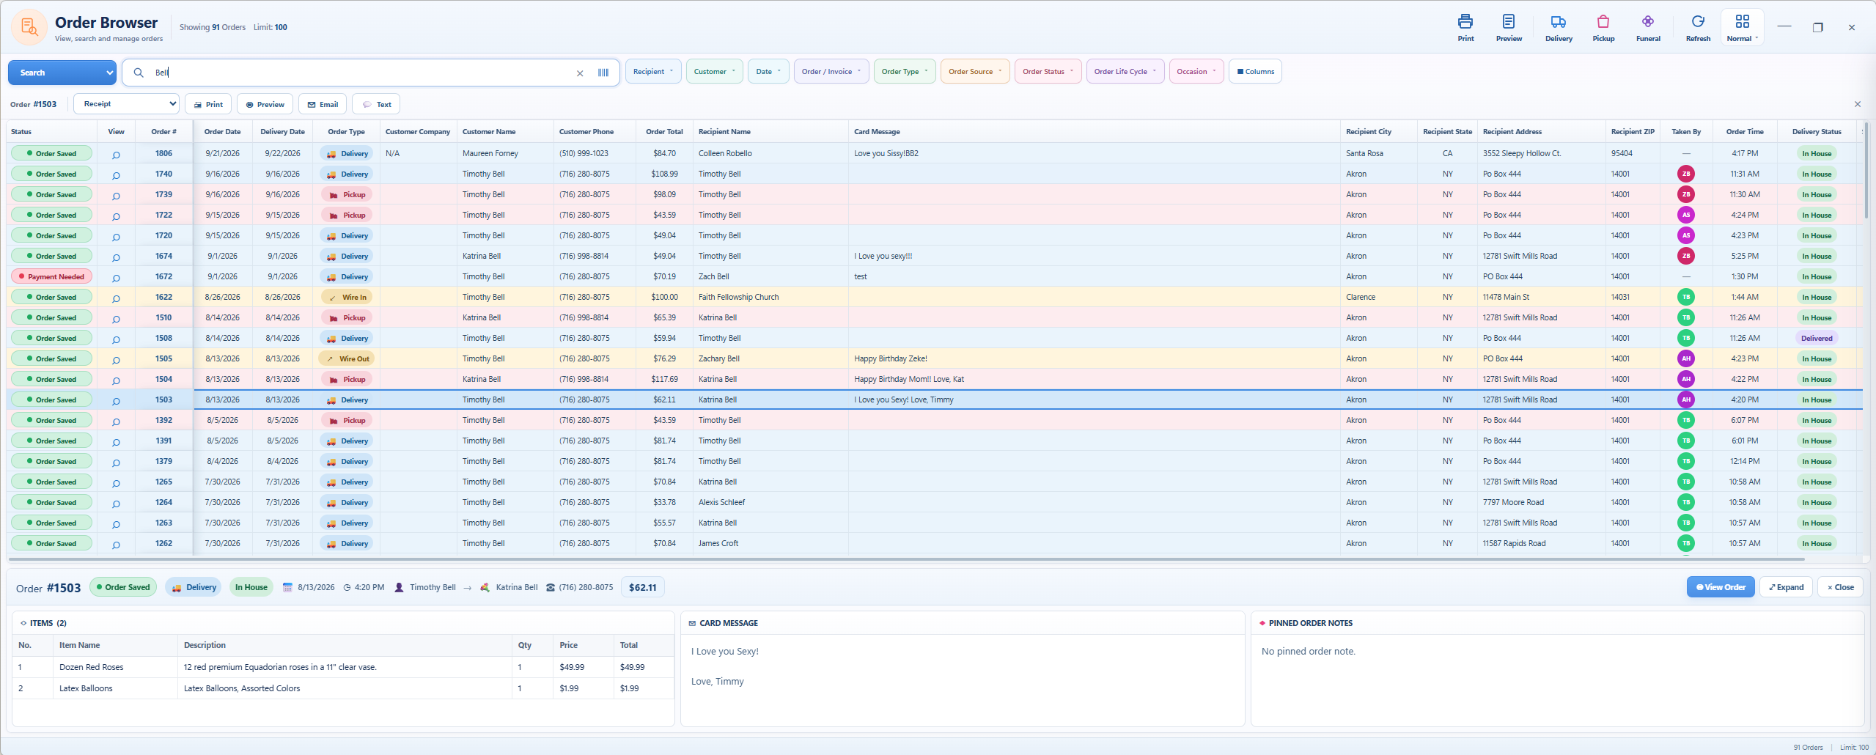Open the Columns chooser button
This screenshot has height=755, width=1876.
pyautogui.click(x=1255, y=72)
